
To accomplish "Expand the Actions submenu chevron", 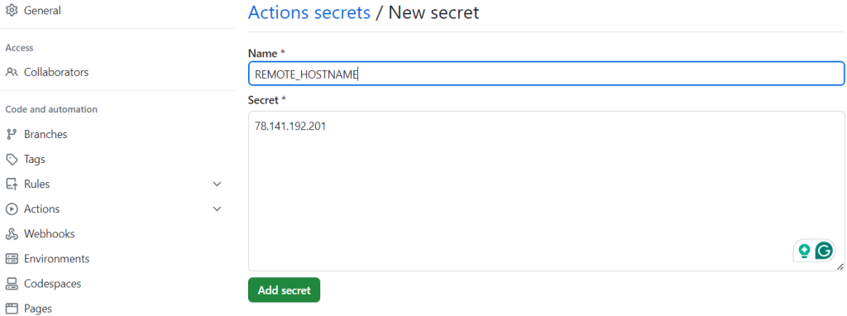I will pyautogui.click(x=218, y=209).
